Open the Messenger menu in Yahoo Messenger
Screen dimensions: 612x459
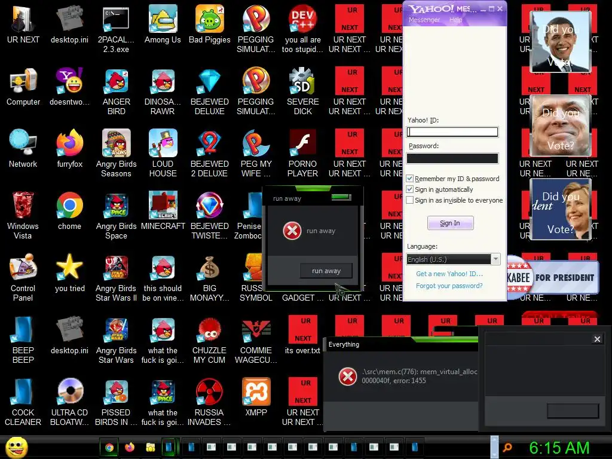tap(424, 20)
